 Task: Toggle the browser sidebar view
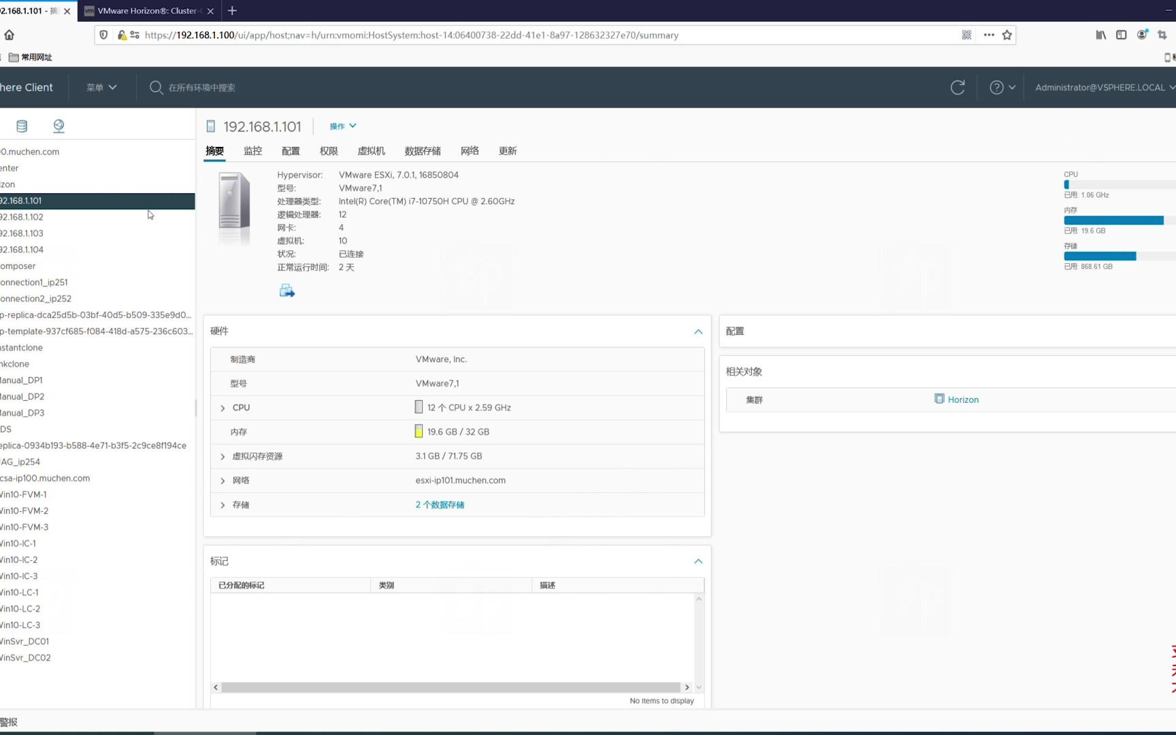[x=1122, y=35]
